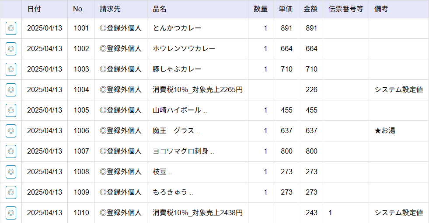This screenshot has height=223, width=429.
Task: Click the row icon for No. 1001
Action: click(11, 28)
